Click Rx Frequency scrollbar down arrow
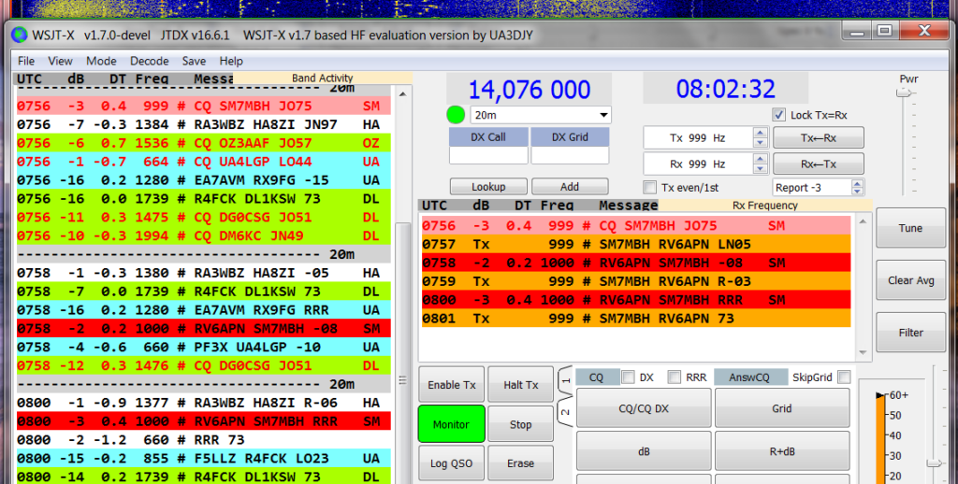The height and width of the screenshot is (484, 958). [863, 352]
